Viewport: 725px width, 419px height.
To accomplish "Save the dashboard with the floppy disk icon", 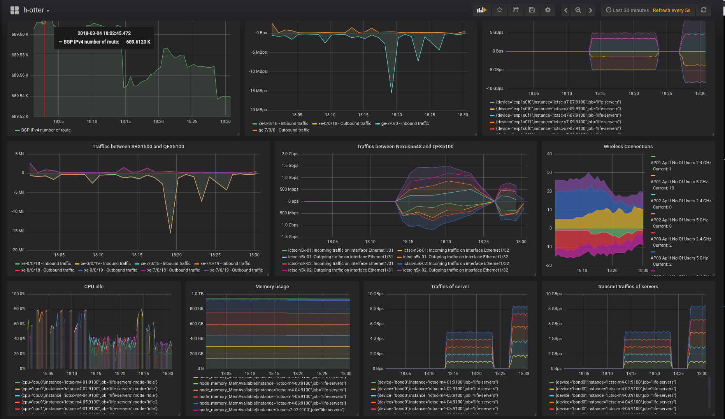I will click(x=532, y=10).
